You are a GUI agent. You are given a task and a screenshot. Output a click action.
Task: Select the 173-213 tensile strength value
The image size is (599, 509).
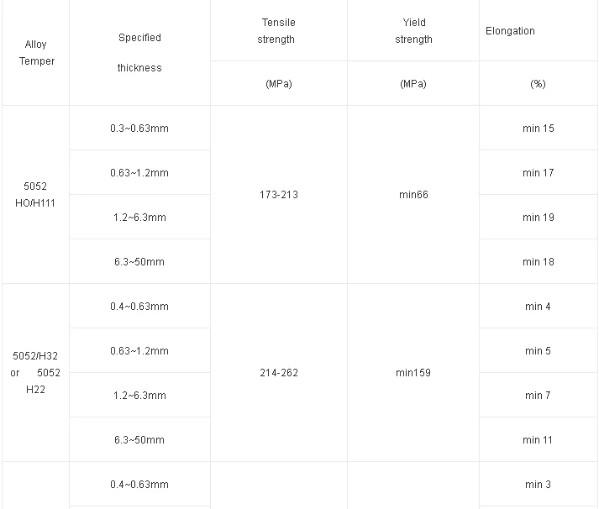pyautogui.click(x=278, y=195)
